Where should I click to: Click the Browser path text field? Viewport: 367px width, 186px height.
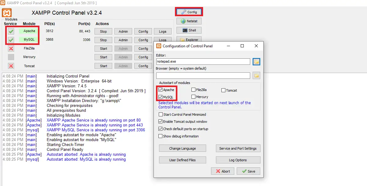click(x=203, y=75)
